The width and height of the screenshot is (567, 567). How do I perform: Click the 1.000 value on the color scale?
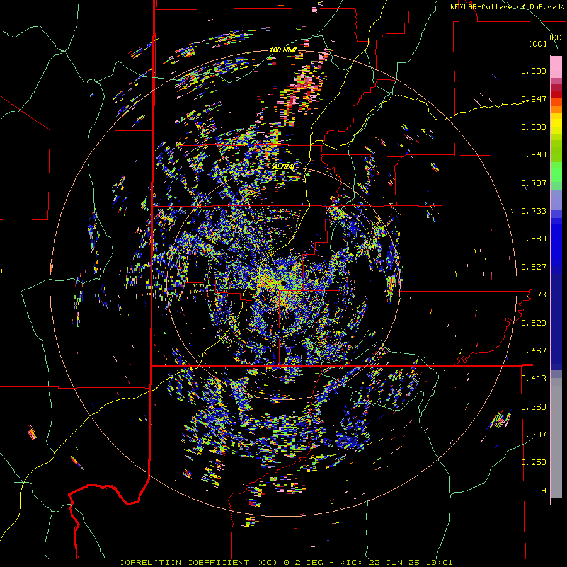click(x=534, y=71)
